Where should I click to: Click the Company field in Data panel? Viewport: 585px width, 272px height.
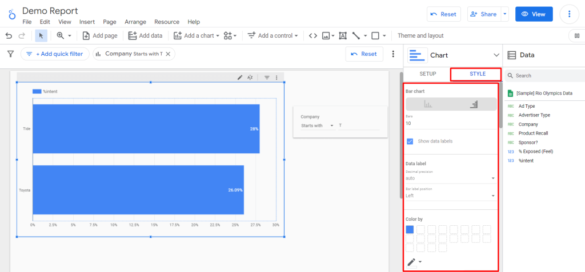[528, 124]
